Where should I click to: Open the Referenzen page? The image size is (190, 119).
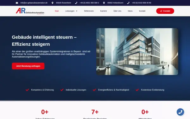click(89, 11)
